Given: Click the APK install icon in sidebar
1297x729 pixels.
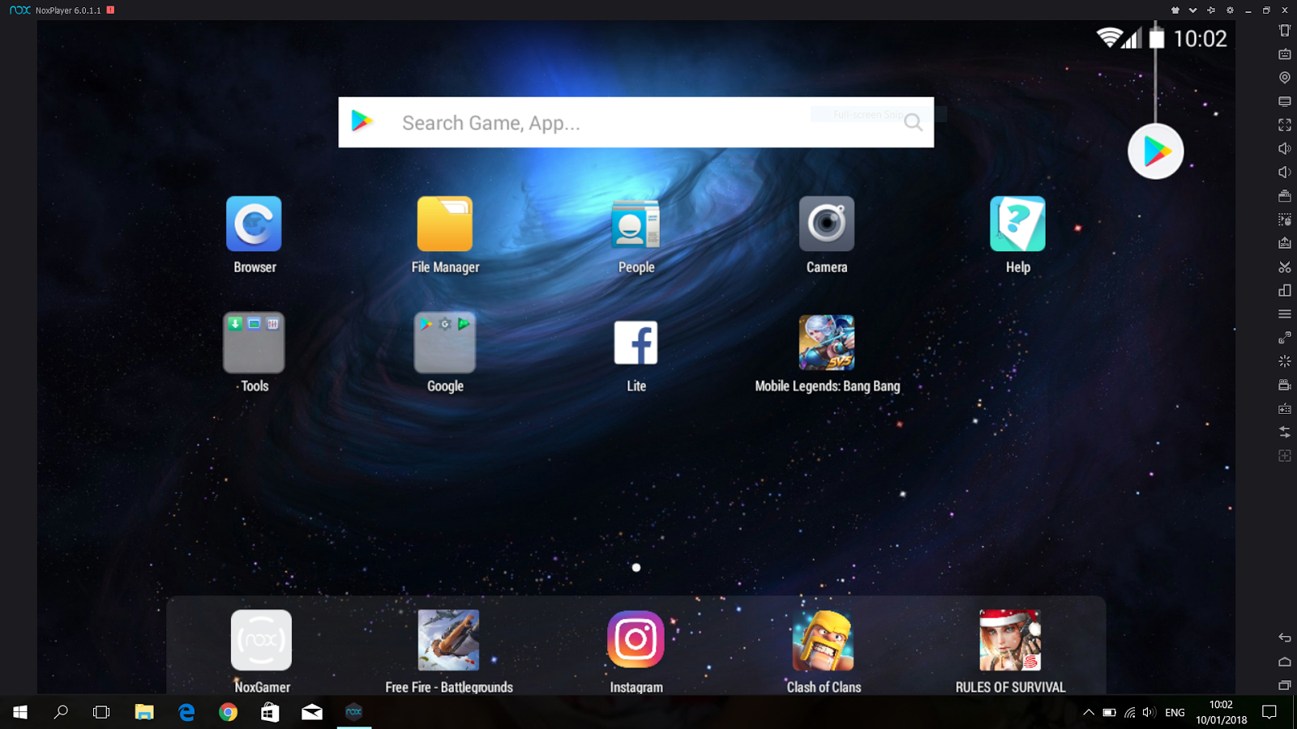Looking at the screenshot, I should (x=1285, y=243).
